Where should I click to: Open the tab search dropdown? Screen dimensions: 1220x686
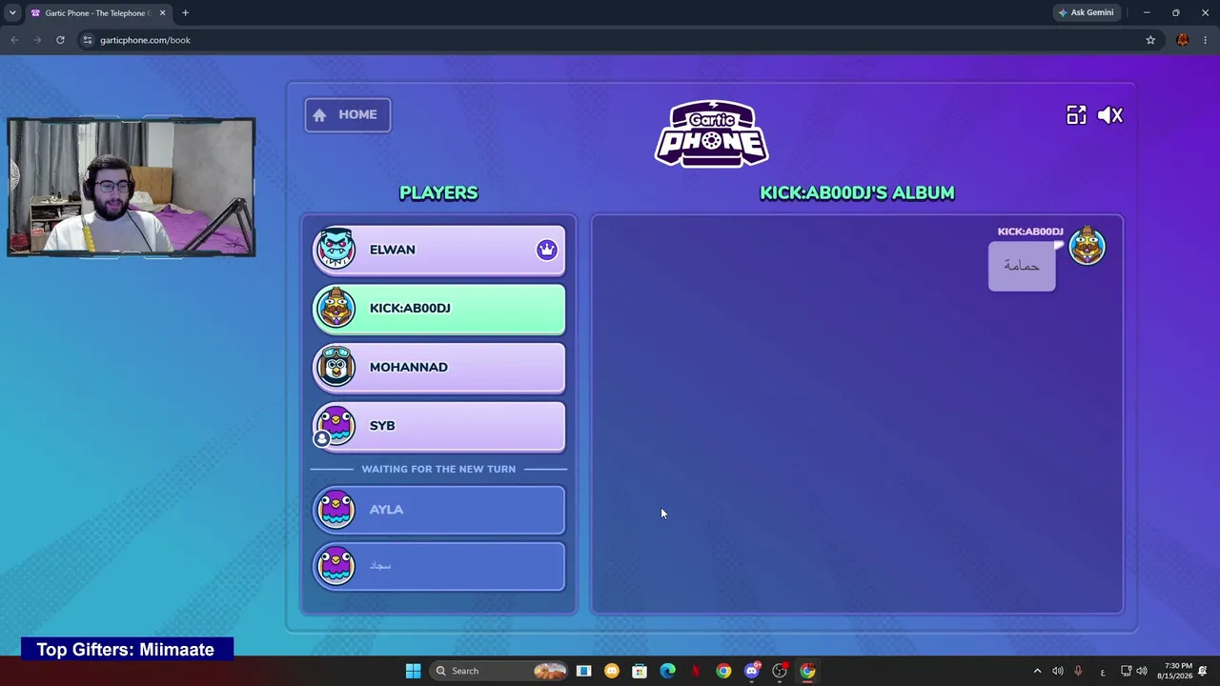click(x=12, y=13)
